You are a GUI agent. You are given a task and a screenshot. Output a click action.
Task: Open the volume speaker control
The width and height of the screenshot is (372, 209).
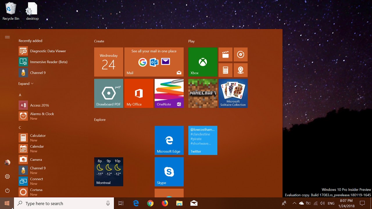click(322, 203)
